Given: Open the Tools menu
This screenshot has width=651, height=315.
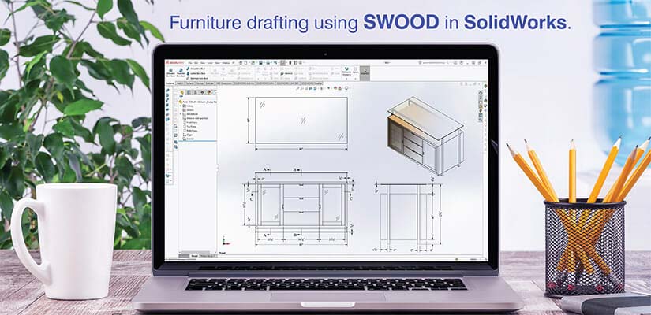Looking at the screenshot, I should 217,63.
